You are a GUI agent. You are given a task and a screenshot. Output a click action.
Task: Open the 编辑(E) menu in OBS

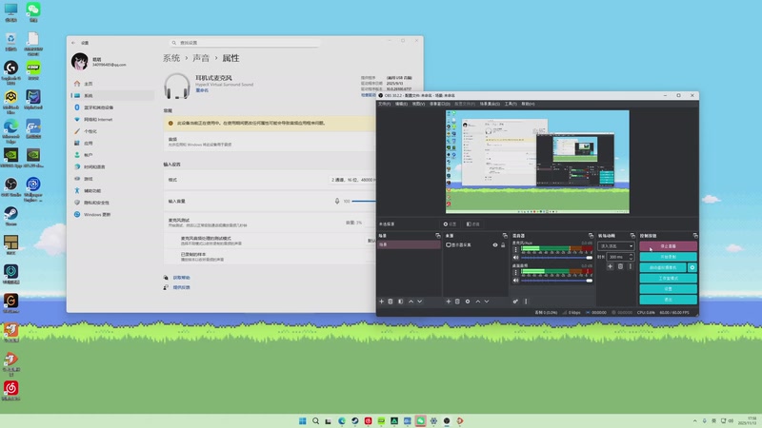(x=401, y=104)
